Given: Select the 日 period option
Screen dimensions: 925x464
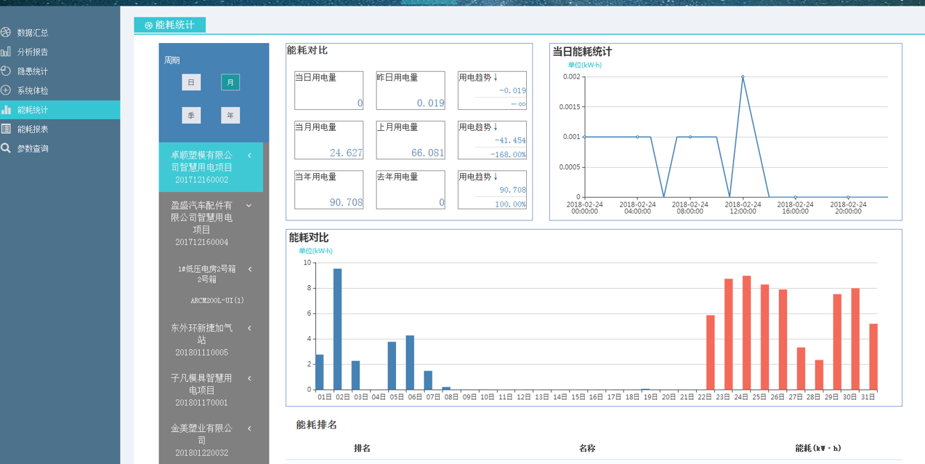Looking at the screenshot, I should 191,82.
